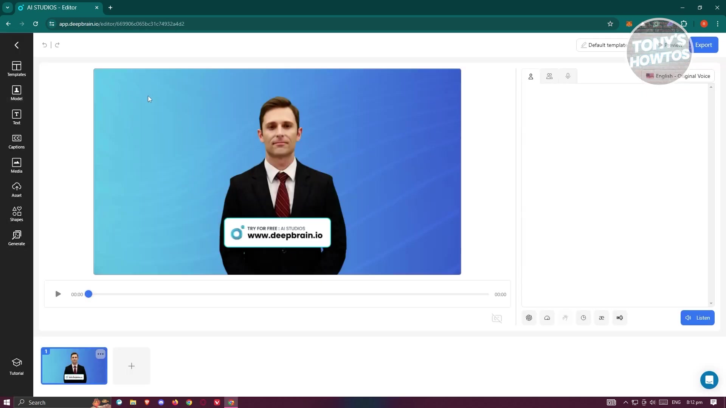Collapse the sidebar with the back chevron

pos(17,45)
